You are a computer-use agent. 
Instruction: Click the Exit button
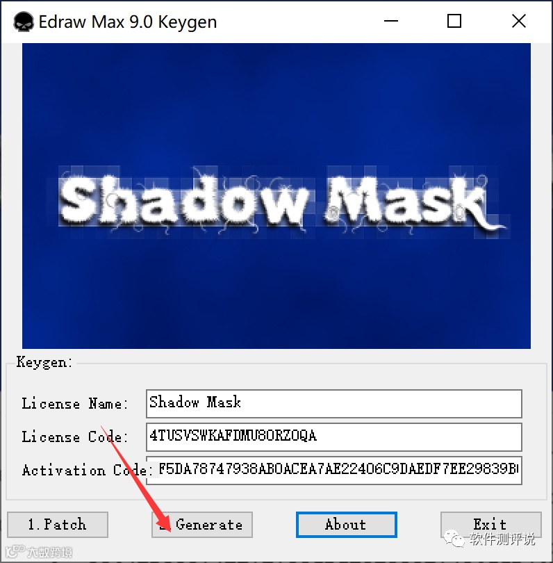coord(490,525)
